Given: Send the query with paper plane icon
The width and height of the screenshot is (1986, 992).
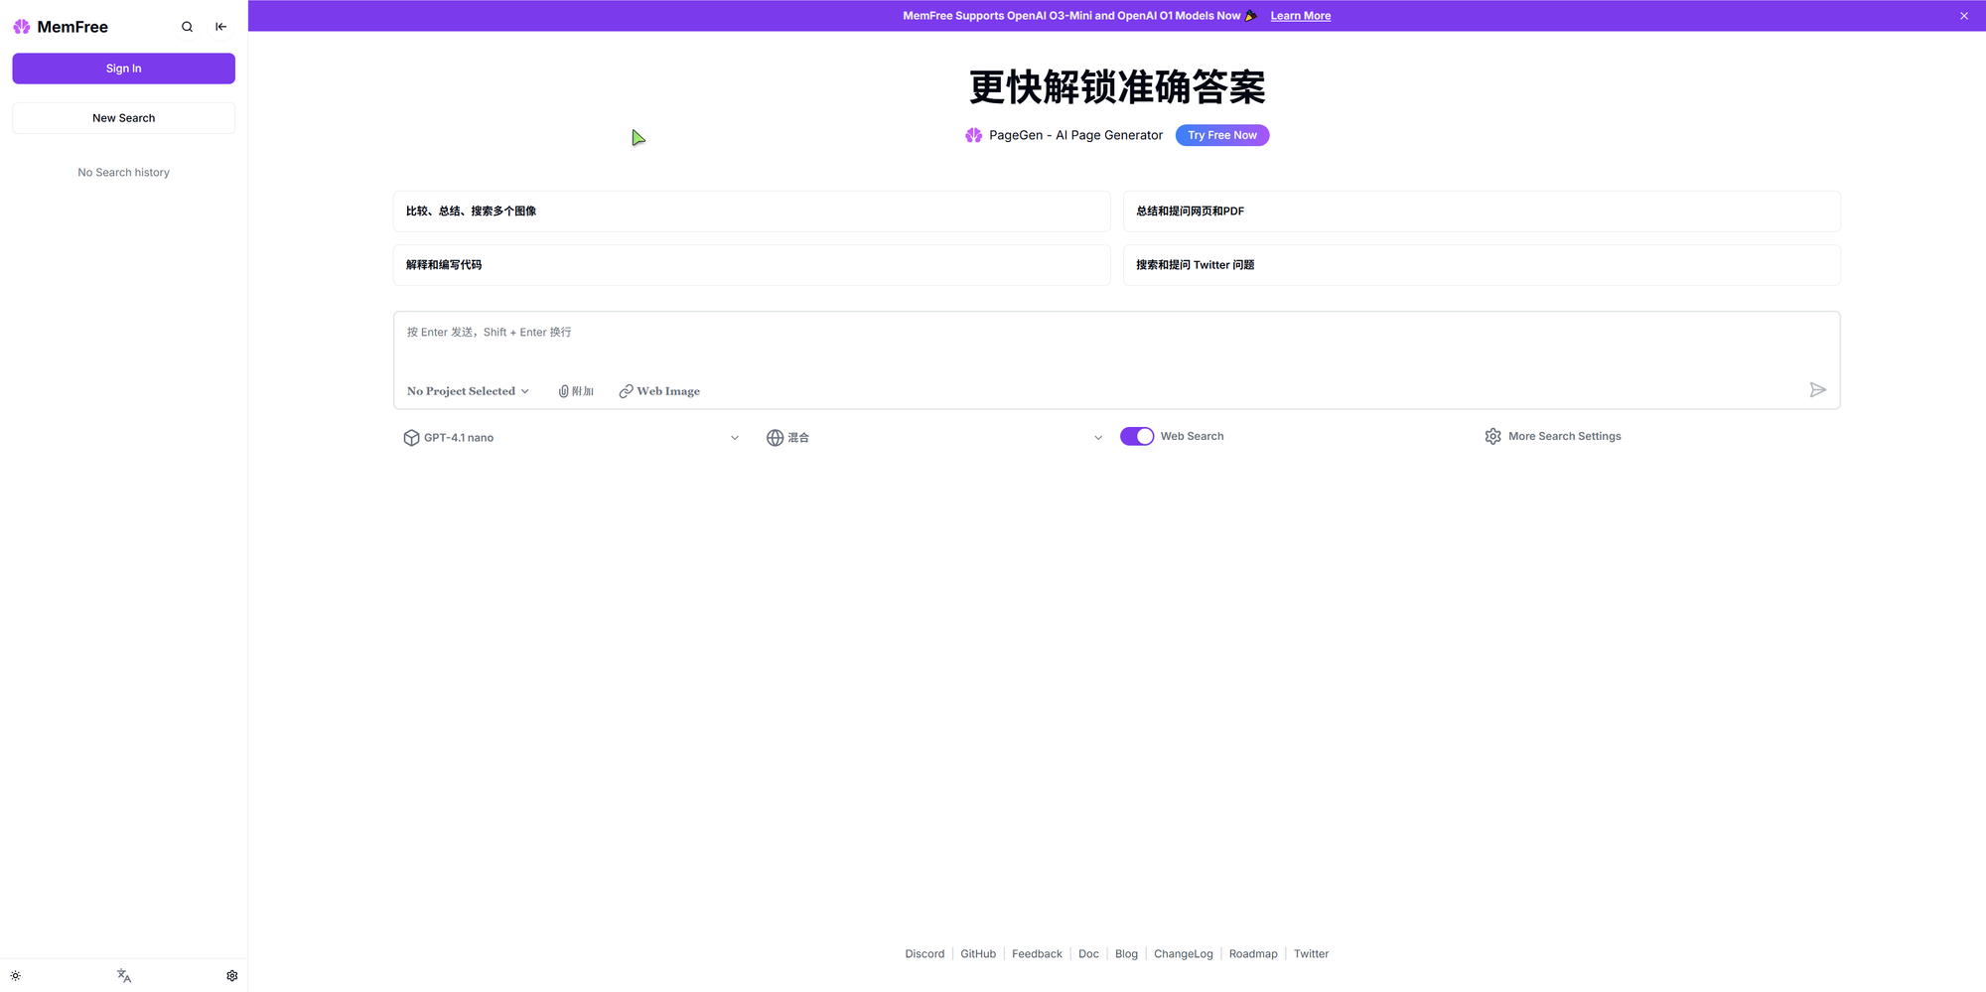Looking at the screenshot, I should click(1818, 390).
